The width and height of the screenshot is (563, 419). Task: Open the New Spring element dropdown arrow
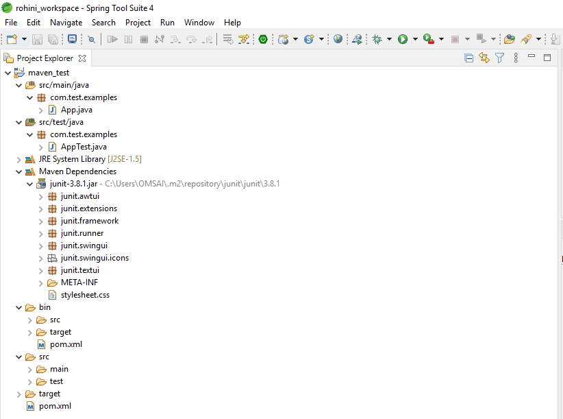[321, 39]
